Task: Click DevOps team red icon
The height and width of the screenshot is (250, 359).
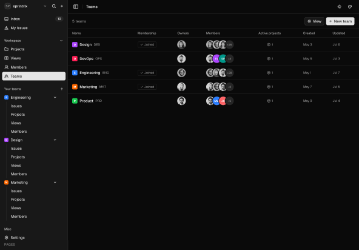Action: coord(75,59)
